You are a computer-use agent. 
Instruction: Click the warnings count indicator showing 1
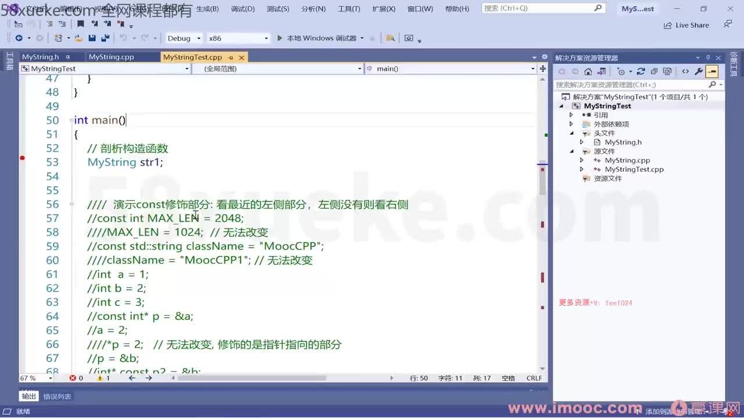point(103,378)
